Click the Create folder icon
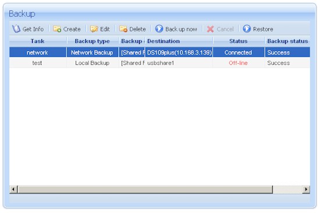Screen dimensions: 320x213 pyautogui.click(x=57, y=29)
